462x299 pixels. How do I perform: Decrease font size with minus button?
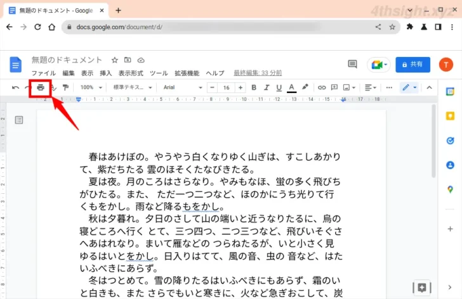click(x=212, y=87)
